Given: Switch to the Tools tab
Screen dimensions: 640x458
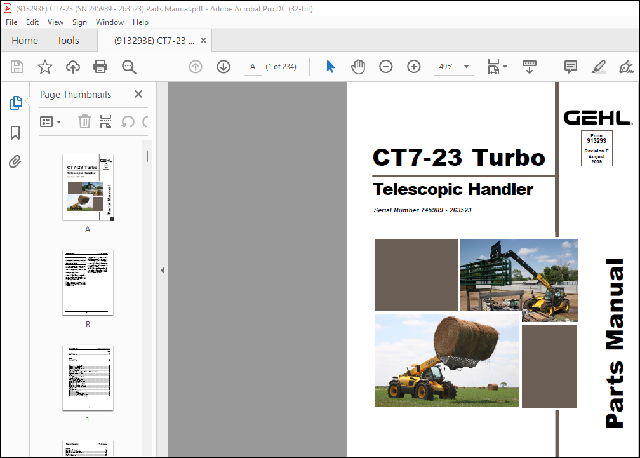Looking at the screenshot, I should [68, 41].
